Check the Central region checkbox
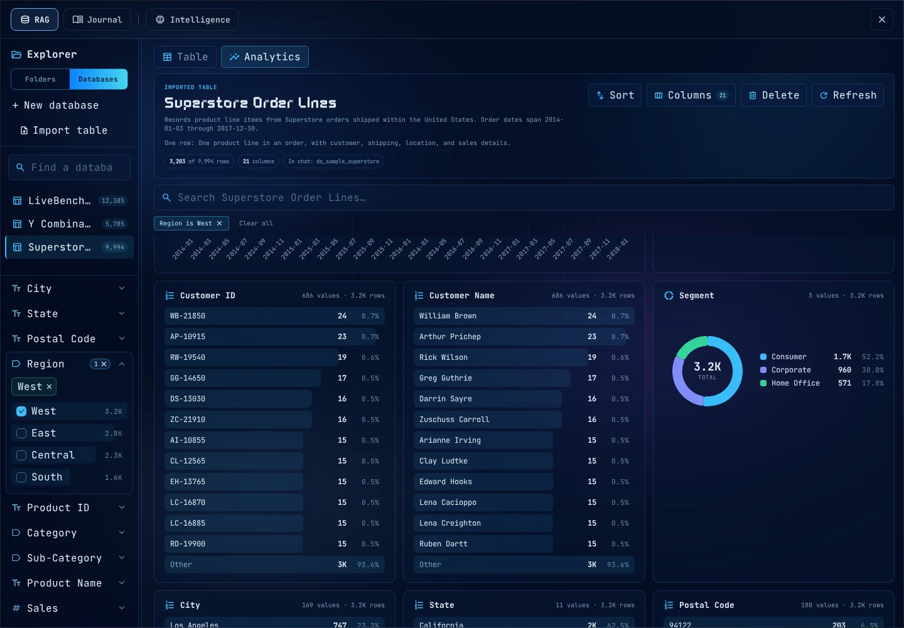The width and height of the screenshot is (904, 628). click(x=21, y=455)
